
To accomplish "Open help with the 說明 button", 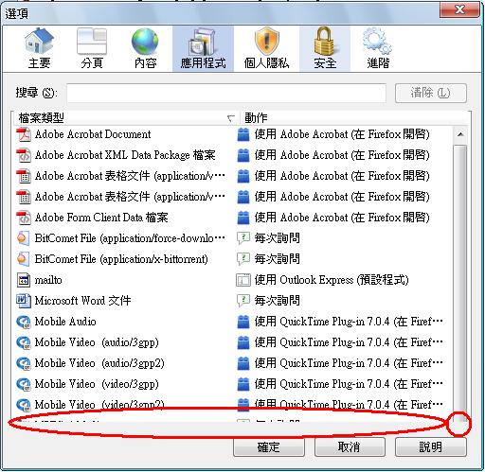I will pyautogui.click(x=430, y=446).
